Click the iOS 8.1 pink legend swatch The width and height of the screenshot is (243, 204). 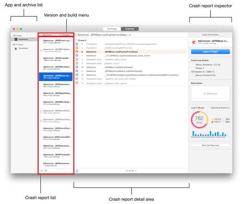coord(212,122)
